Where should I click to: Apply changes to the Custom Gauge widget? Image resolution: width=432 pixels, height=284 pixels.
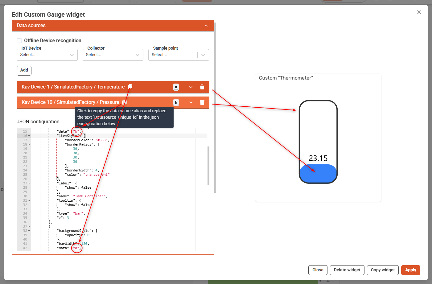click(410, 270)
